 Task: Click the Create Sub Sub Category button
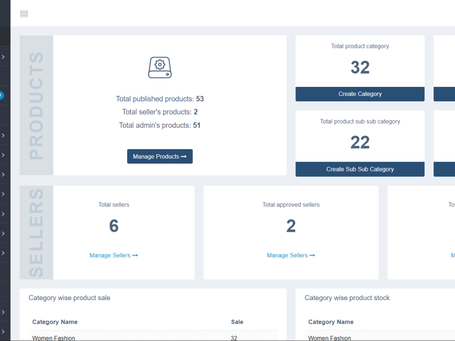pyautogui.click(x=360, y=169)
